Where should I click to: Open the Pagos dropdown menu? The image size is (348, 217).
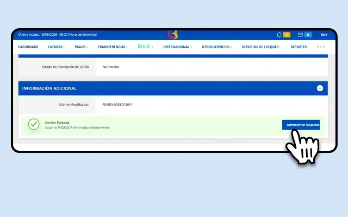(81, 47)
